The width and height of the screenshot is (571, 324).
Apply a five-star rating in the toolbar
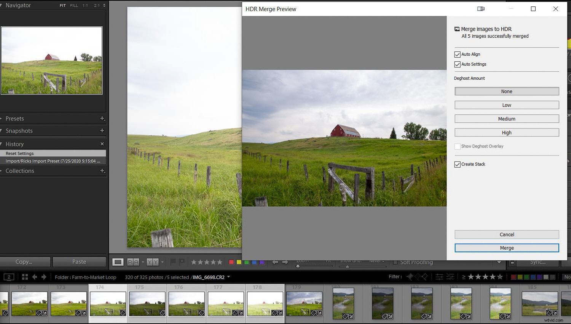point(221,262)
